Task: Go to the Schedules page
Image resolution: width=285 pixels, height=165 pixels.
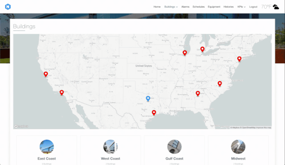Action: click(x=199, y=7)
